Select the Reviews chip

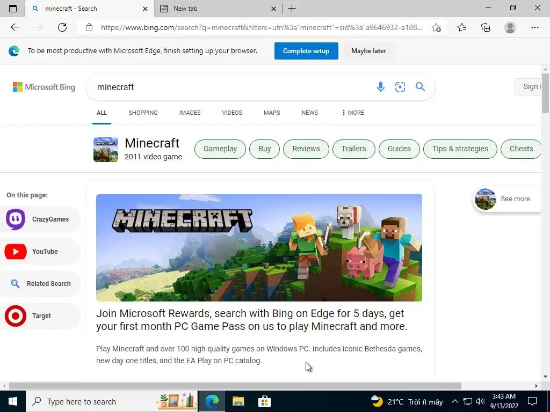tap(306, 149)
